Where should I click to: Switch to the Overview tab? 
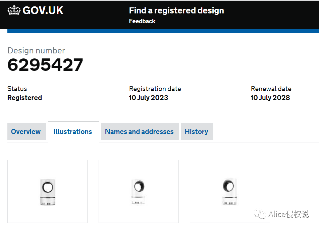point(26,132)
